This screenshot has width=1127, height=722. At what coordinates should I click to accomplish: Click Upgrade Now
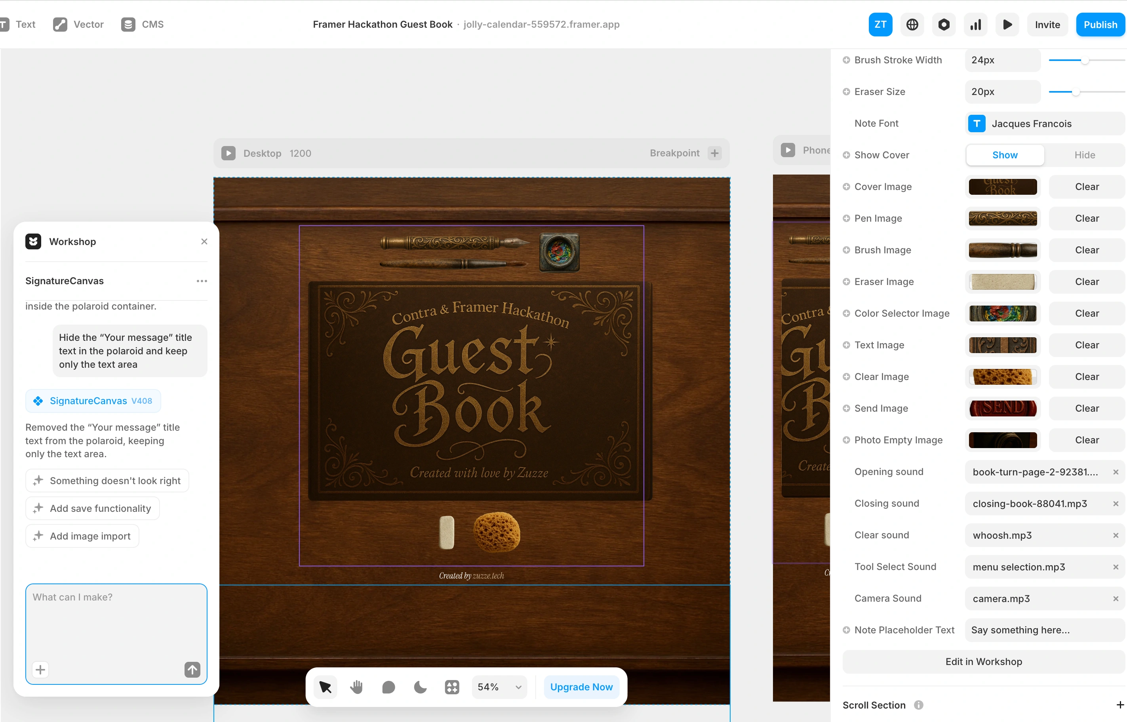(x=582, y=687)
